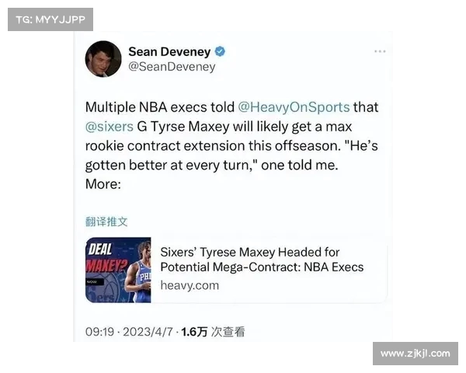Viewport: 466px width, 373px height.
Task: Open the @SeanDeveney handle link
Action: (x=172, y=67)
